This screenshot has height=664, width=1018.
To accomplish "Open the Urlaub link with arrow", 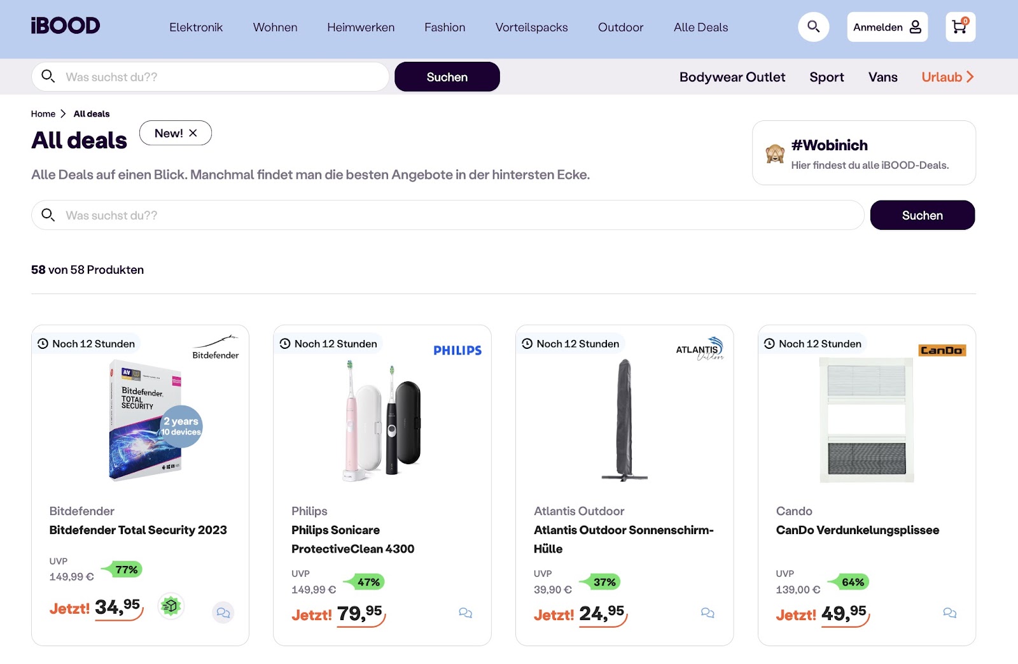I will click(x=947, y=77).
